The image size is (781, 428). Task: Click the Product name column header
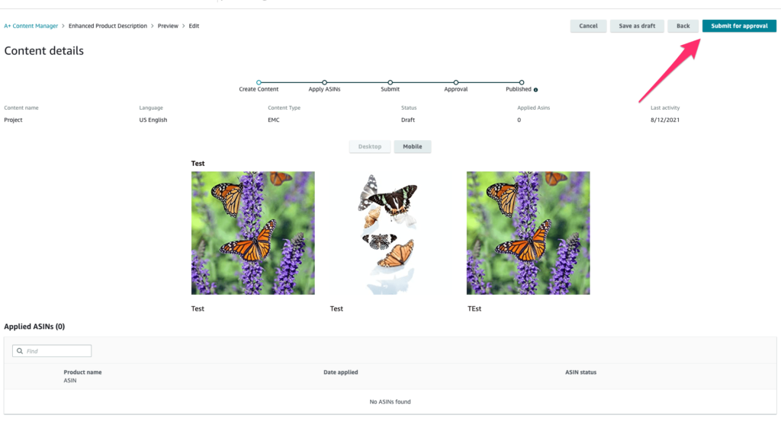[x=82, y=372]
